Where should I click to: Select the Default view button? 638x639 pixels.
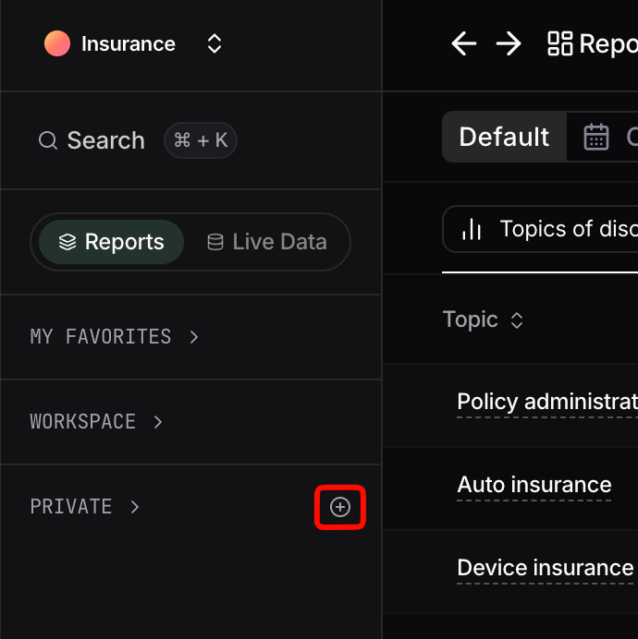[504, 137]
